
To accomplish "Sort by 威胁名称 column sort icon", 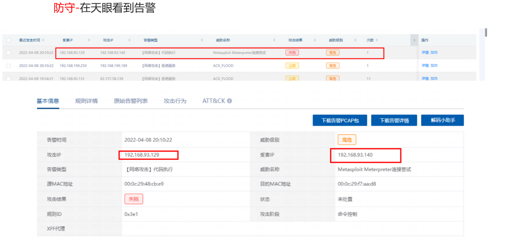I will 274,40.
